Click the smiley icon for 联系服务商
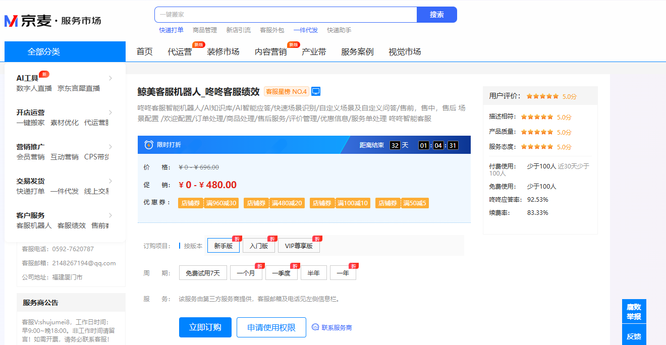Screen dimensions: 666x345 pyautogui.click(x=315, y=327)
